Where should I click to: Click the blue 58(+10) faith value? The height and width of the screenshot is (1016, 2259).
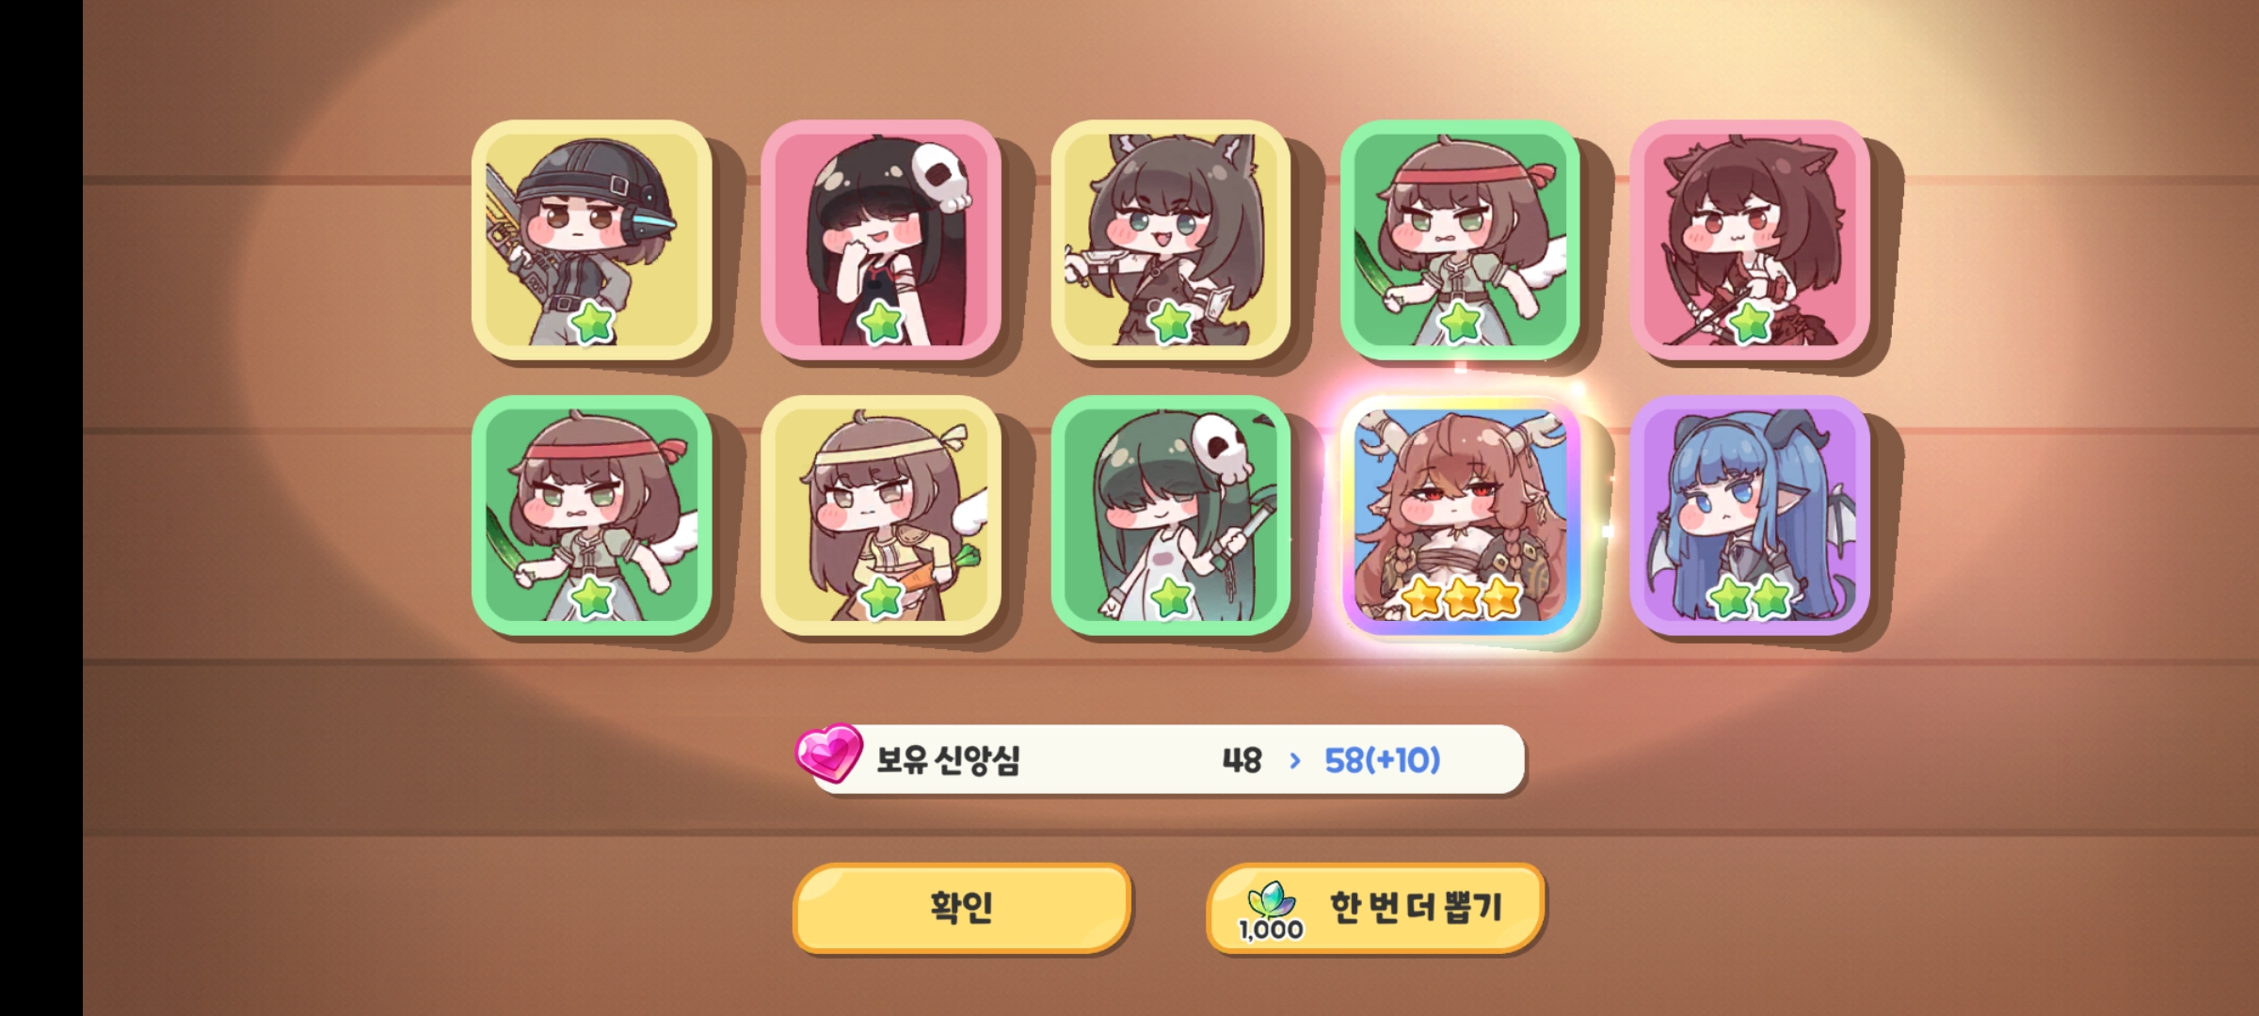(x=1382, y=760)
